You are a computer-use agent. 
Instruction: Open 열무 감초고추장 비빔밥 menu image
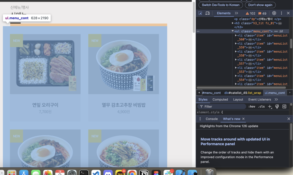(x=123, y=64)
